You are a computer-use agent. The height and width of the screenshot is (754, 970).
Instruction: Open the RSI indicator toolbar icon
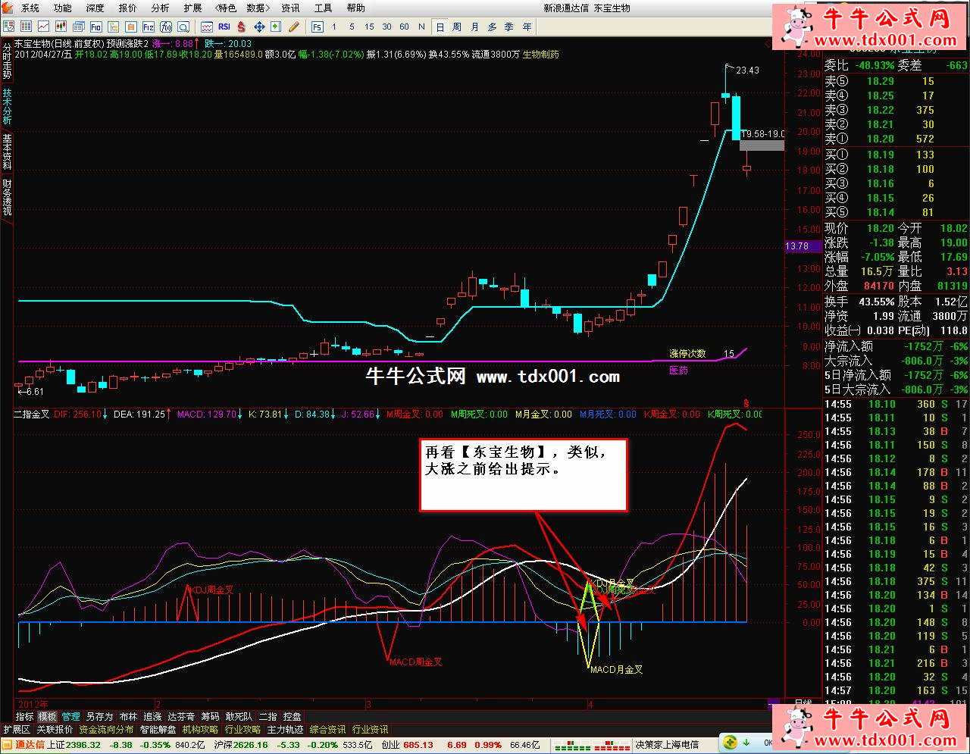click(x=224, y=27)
